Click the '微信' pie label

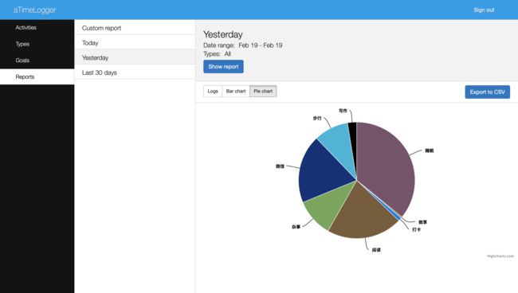point(280,166)
